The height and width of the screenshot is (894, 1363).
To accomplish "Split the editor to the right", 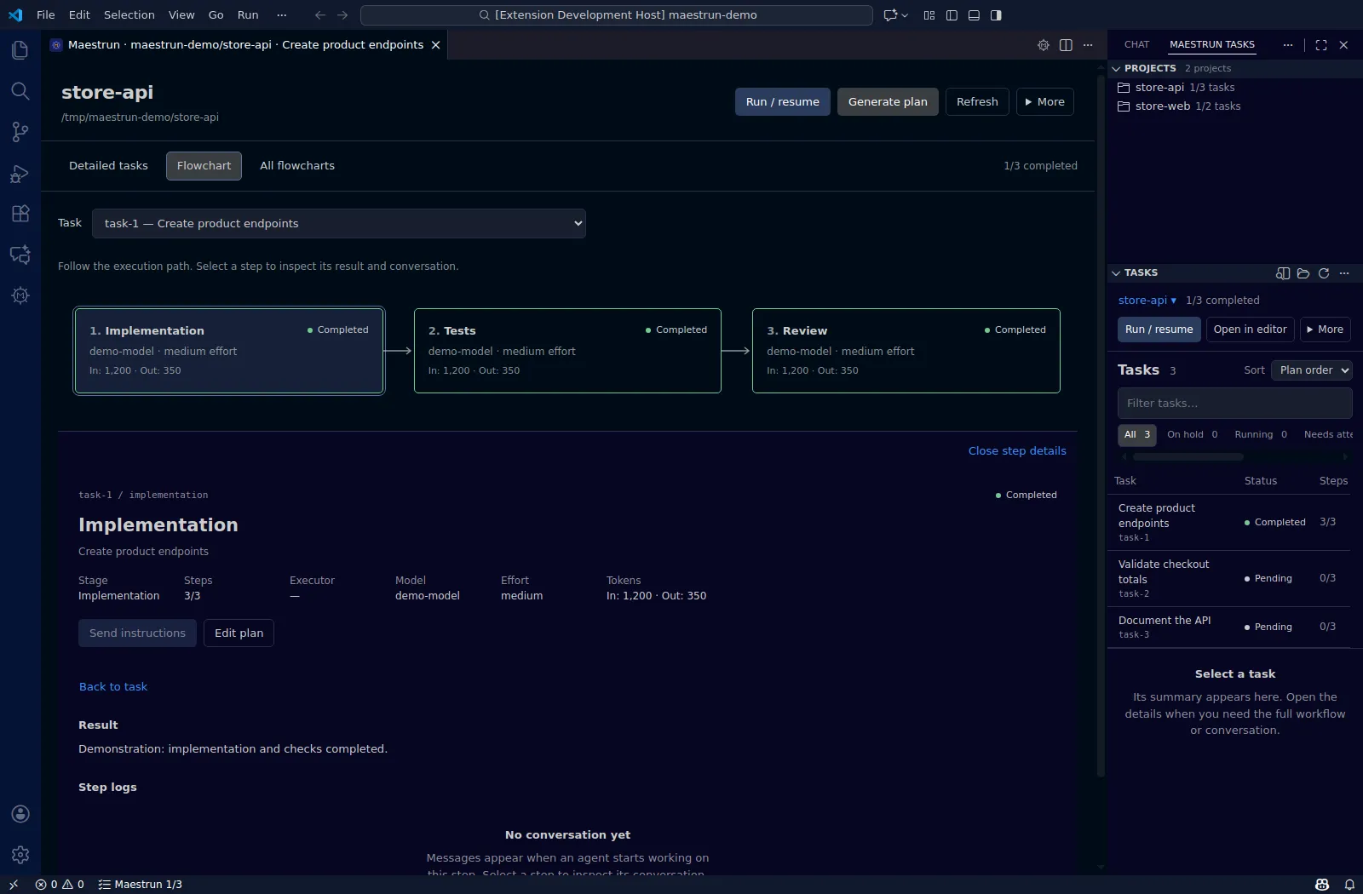I will [x=1066, y=45].
